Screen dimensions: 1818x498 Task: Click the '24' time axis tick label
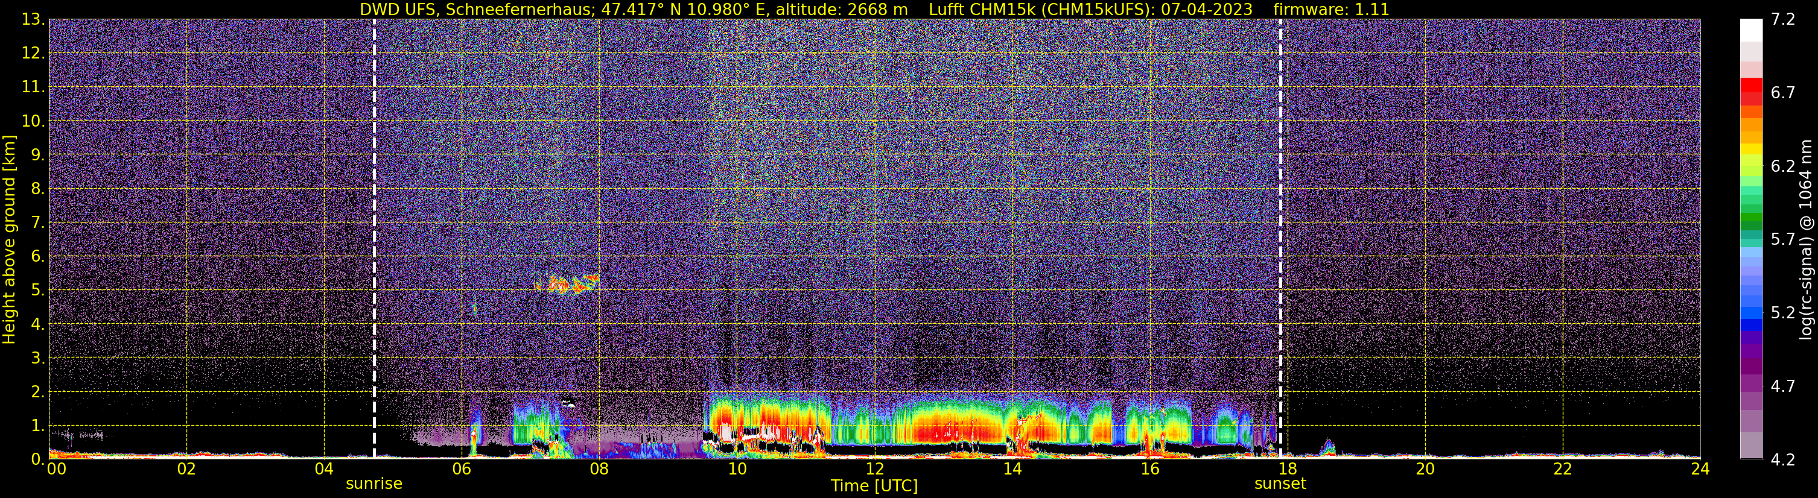1700,469
